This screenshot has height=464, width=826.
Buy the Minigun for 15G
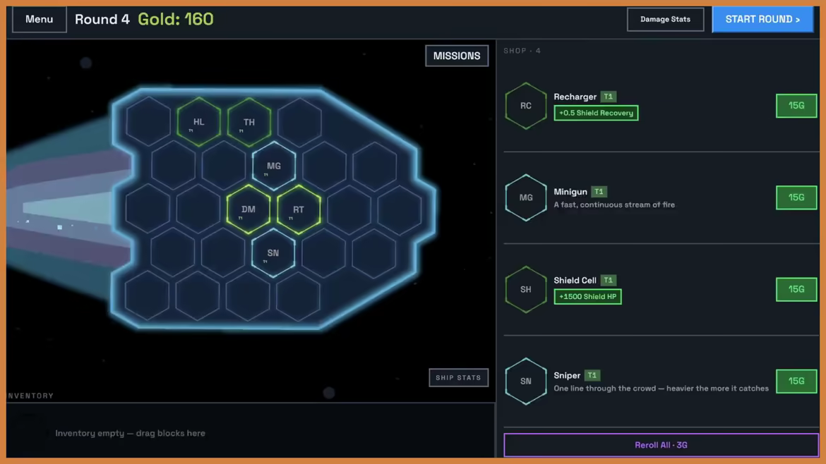coord(796,197)
